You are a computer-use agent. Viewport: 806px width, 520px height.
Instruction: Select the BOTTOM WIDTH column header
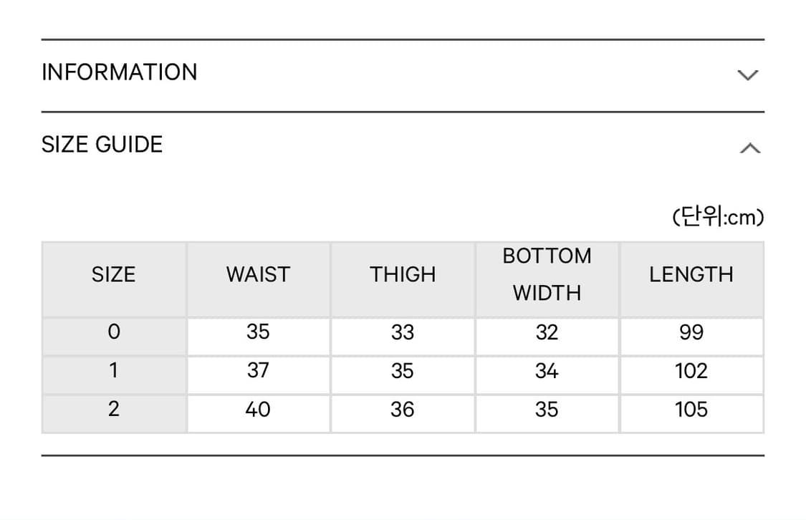pyautogui.click(x=547, y=275)
